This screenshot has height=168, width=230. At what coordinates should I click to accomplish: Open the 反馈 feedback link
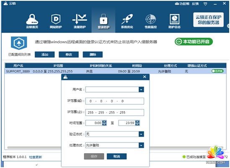195,4
